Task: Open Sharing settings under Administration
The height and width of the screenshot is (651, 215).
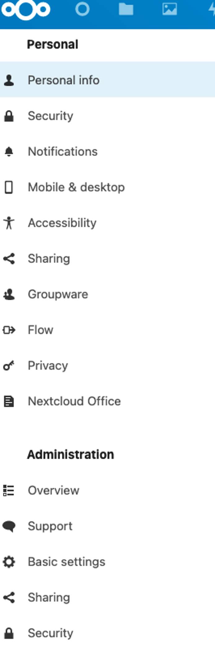Action: 49,597
